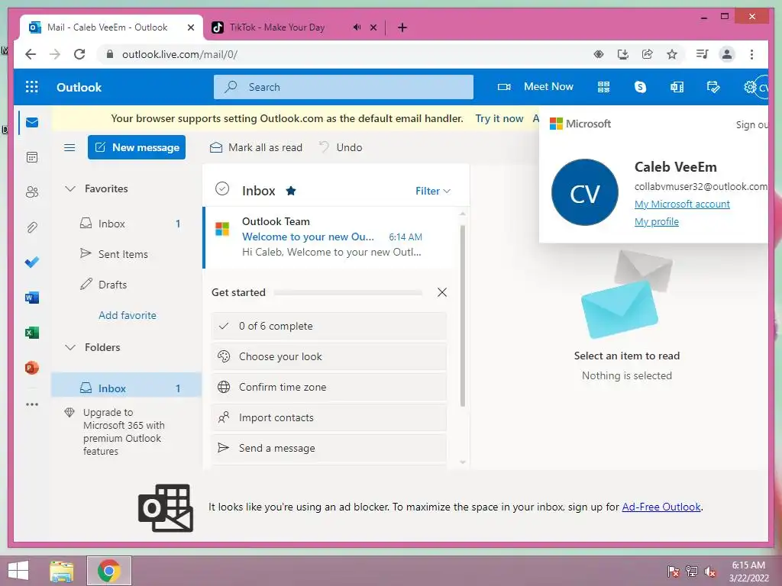Launch PowerPoint from the left rail
The width and height of the screenshot is (782, 586).
32,368
